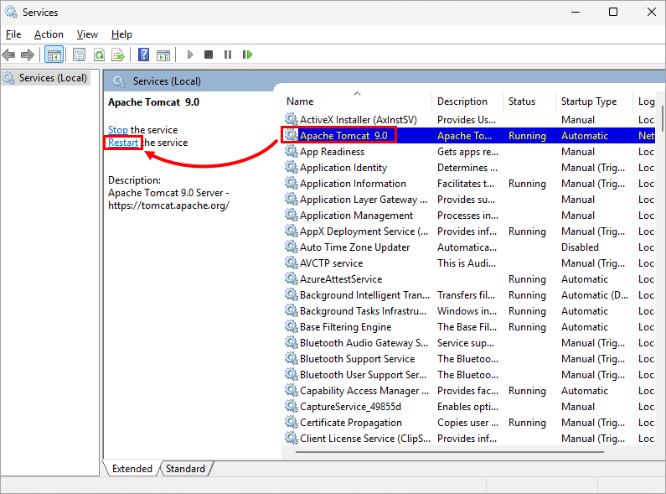This screenshot has width=666, height=494.
Task: Open Properties from the toolbar icon
Action: coord(79,55)
